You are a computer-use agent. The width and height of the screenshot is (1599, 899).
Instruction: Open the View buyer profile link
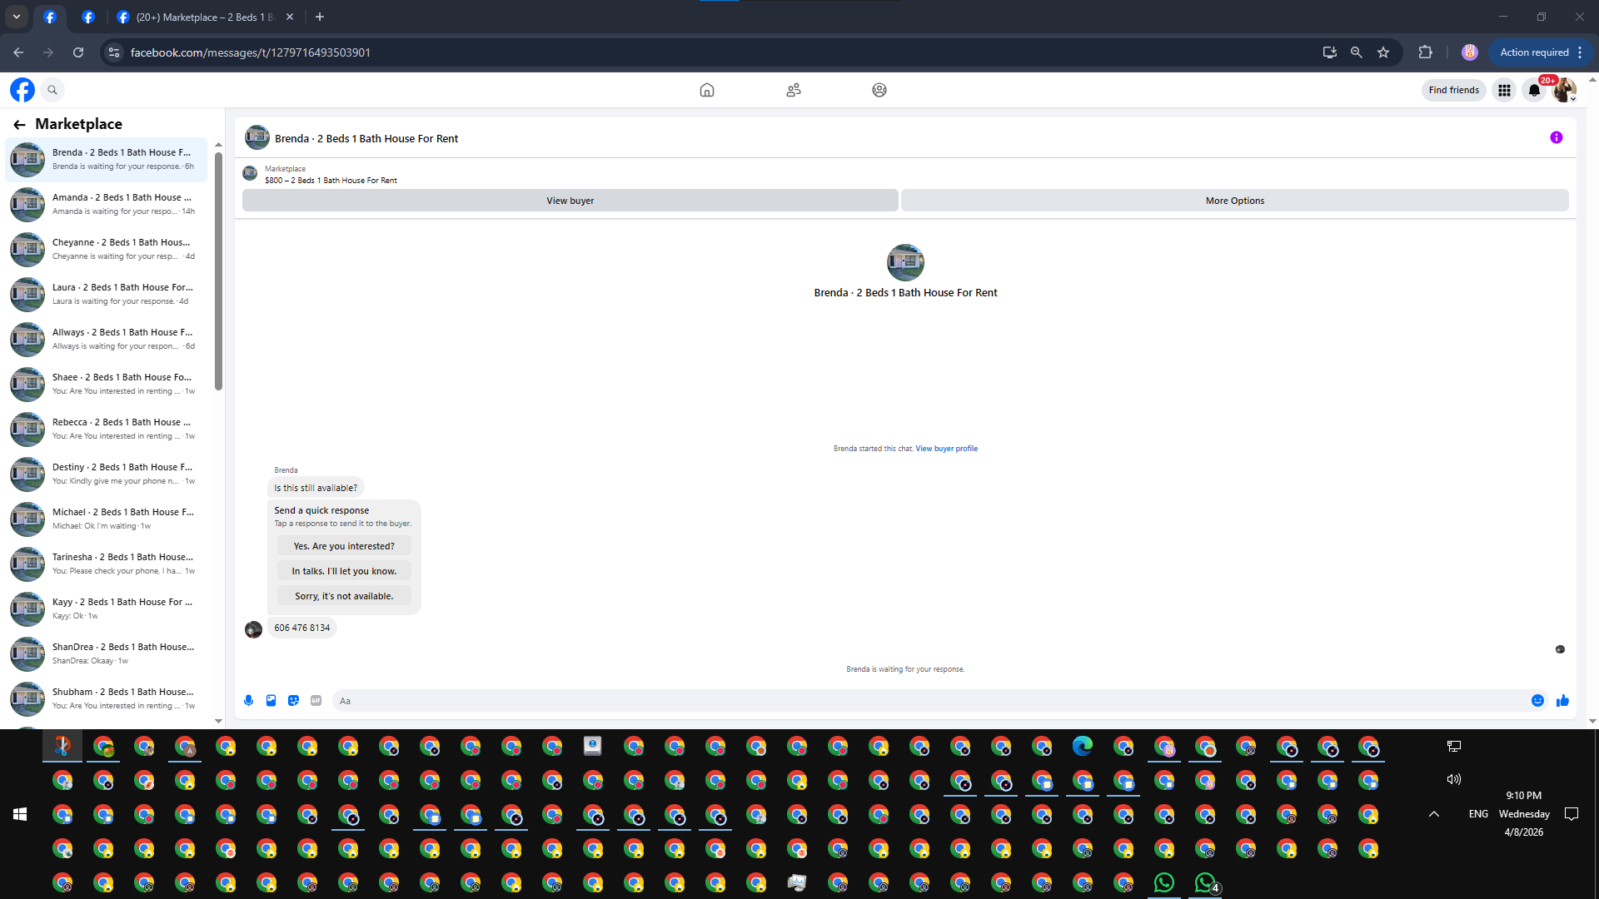point(946,449)
